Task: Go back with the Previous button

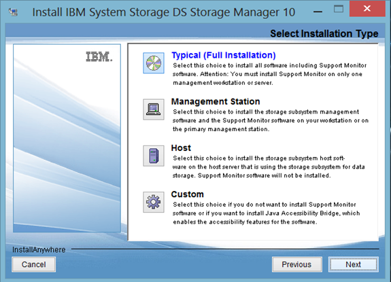Action: coord(296,264)
